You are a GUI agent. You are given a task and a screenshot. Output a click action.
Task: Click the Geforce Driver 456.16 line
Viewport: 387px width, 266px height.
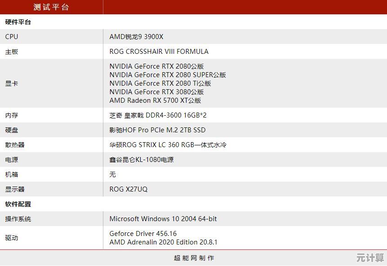(143, 234)
